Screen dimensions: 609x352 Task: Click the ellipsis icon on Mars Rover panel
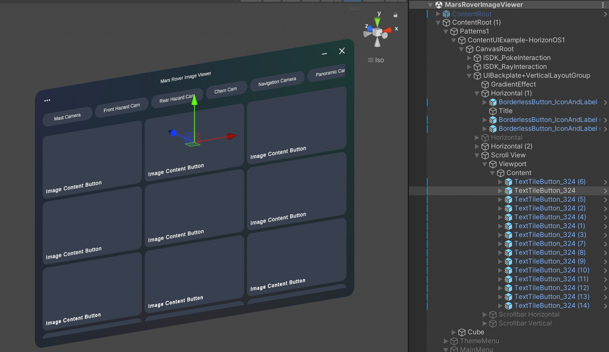point(47,100)
